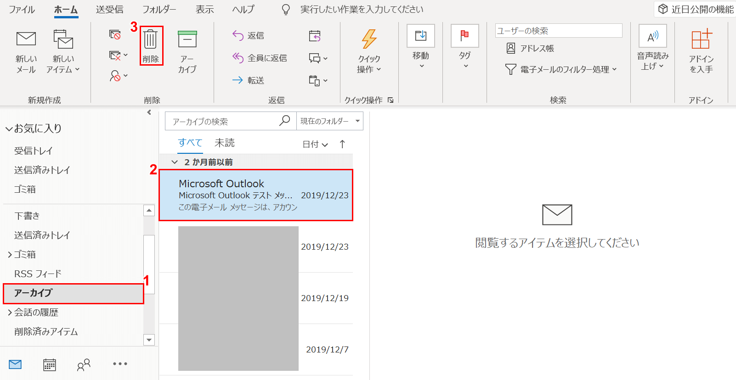Screen dimensions: 736x380
Task: Click the Archive ribbon icon
Action: tap(187, 40)
